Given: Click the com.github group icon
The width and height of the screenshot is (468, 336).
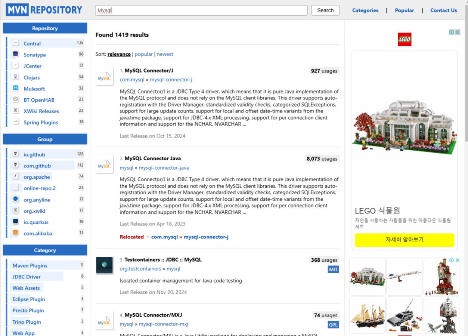Looking at the screenshot, I should point(16,165).
